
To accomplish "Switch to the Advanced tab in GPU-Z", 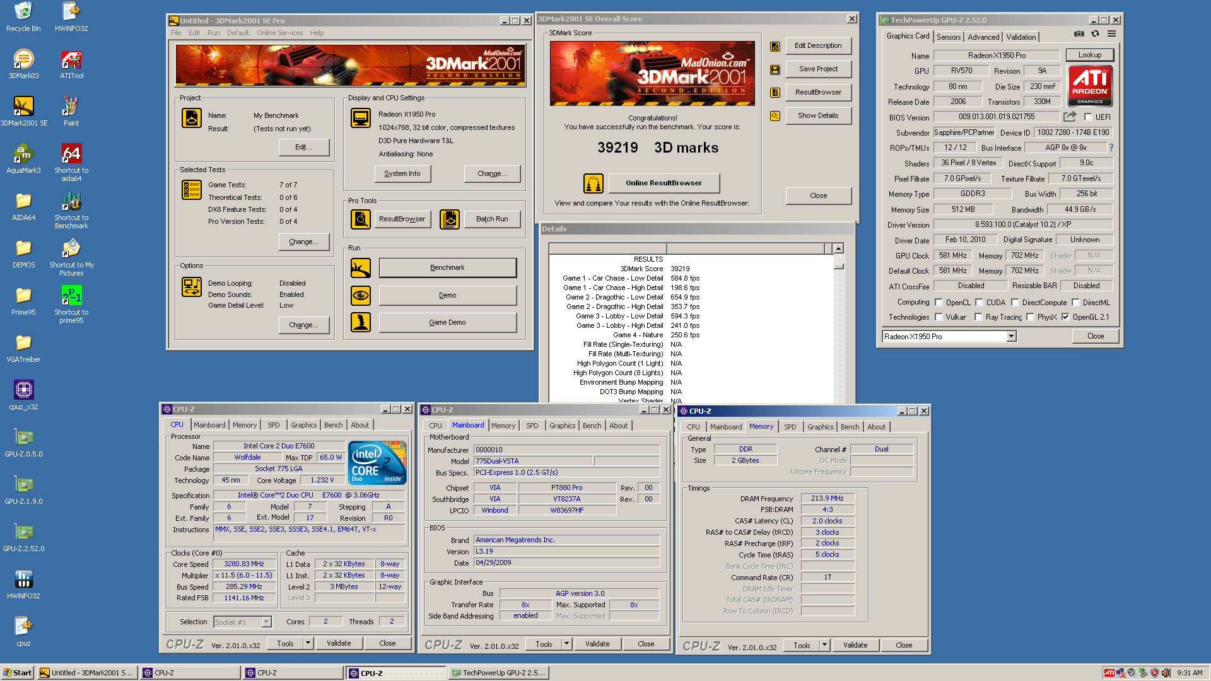I will coord(983,37).
